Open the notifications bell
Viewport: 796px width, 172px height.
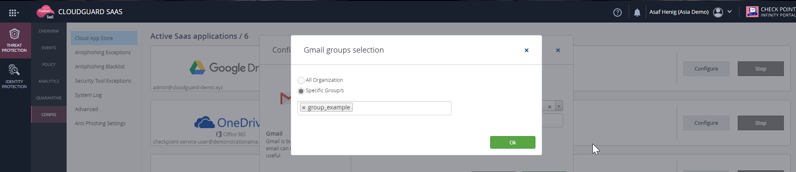tap(637, 13)
